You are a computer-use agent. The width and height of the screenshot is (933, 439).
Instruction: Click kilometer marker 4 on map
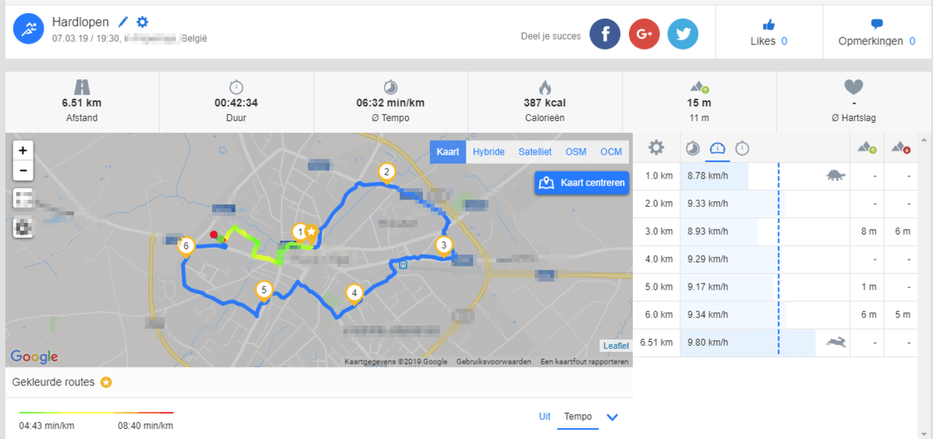(x=355, y=293)
